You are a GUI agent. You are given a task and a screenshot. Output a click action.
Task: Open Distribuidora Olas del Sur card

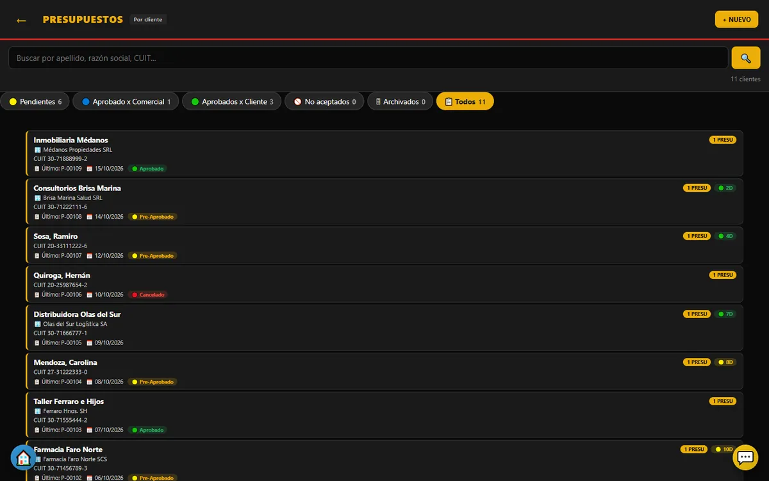tap(384, 328)
